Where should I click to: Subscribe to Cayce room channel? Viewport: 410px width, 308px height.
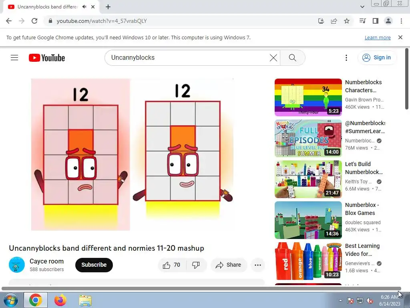tap(94, 265)
